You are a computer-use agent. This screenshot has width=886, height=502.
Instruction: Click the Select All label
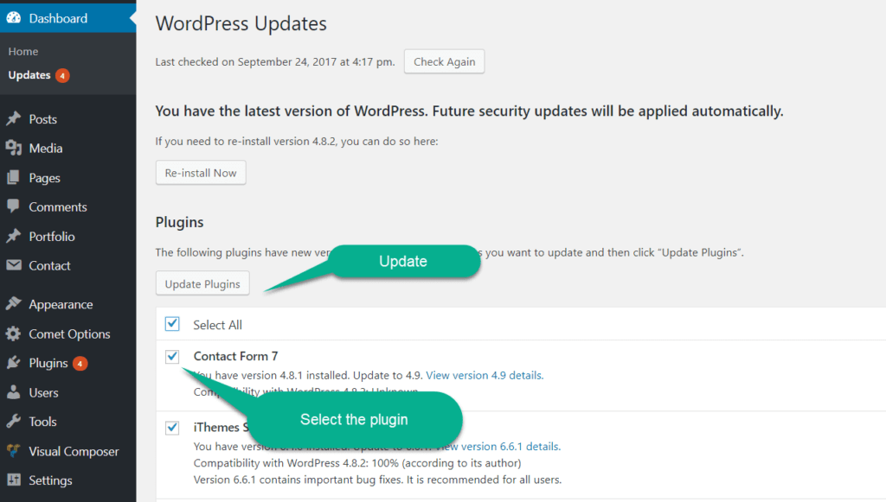(x=217, y=325)
